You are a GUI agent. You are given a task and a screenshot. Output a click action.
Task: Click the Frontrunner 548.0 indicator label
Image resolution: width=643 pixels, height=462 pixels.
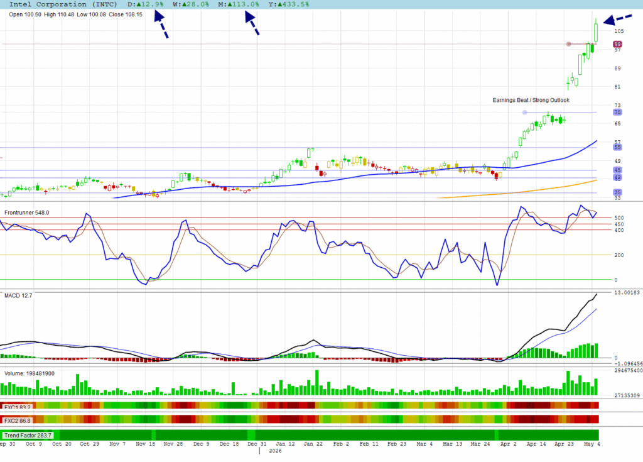point(26,212)
